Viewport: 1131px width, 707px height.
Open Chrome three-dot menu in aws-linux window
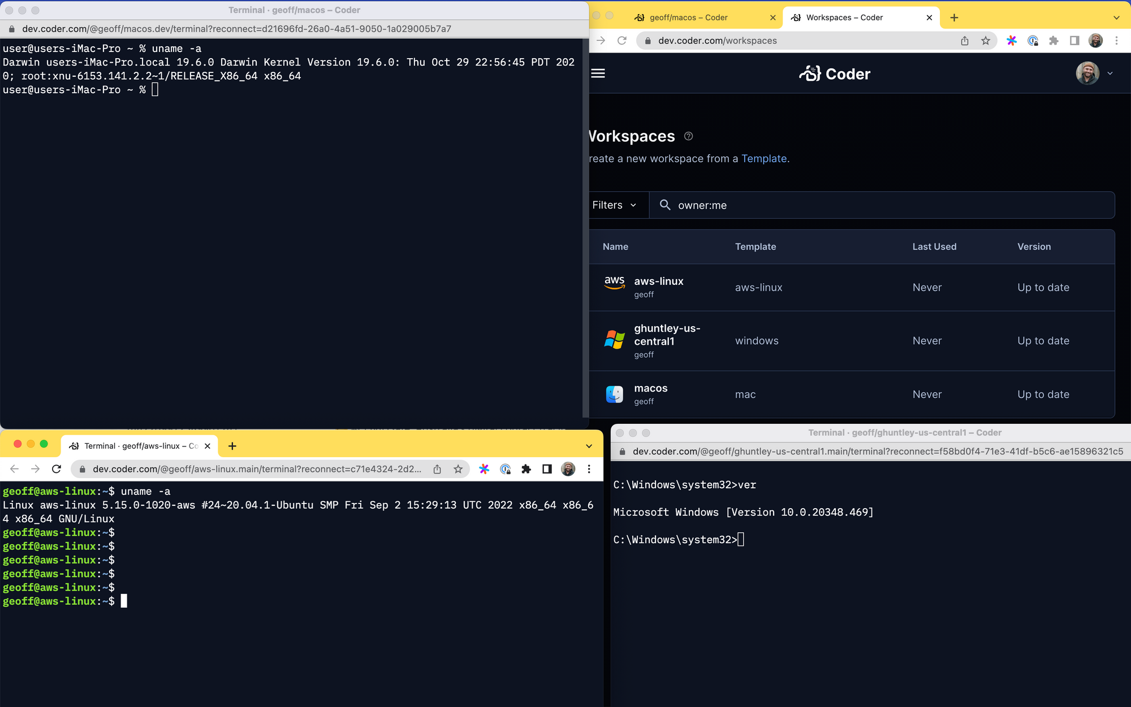589,469
